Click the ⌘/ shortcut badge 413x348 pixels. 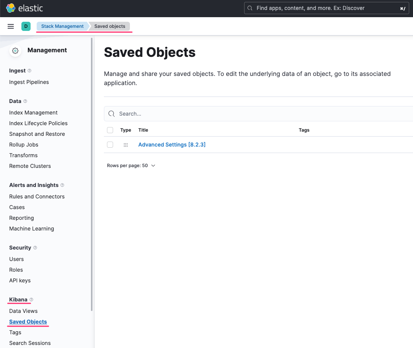point(403,8)
